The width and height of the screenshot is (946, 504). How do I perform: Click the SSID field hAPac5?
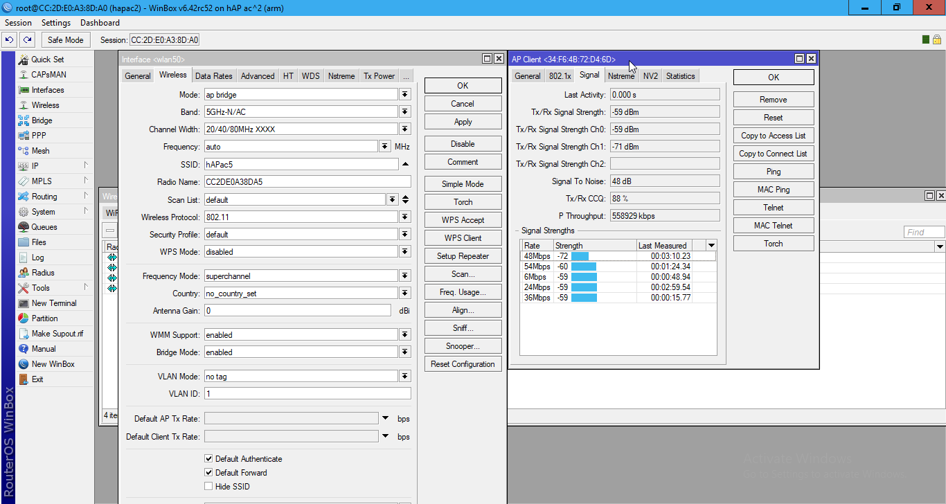click(x=301, y=164)
